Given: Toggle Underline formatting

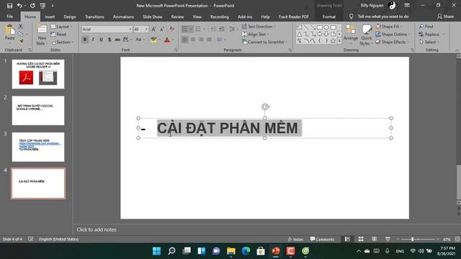Looking at the screenshot, I should click(101, 40).
